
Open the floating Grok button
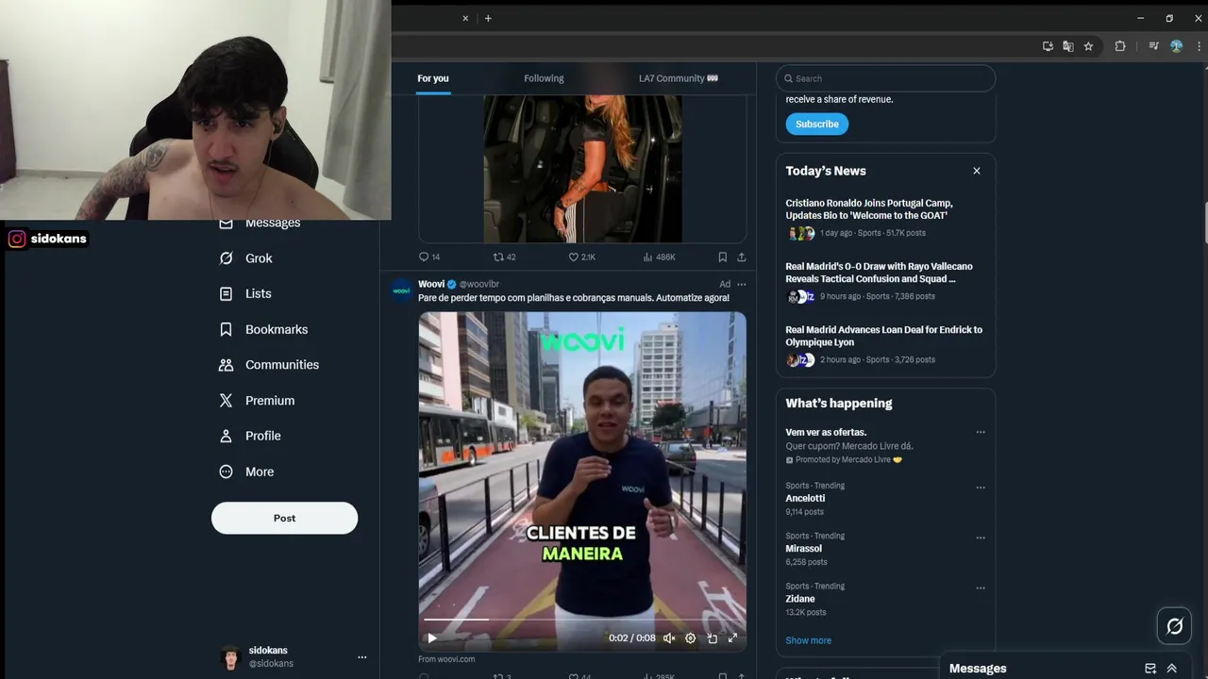tap(1174, 625)
